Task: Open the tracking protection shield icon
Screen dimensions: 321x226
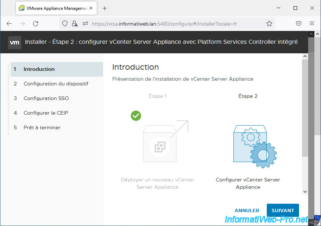Action: 65,24
